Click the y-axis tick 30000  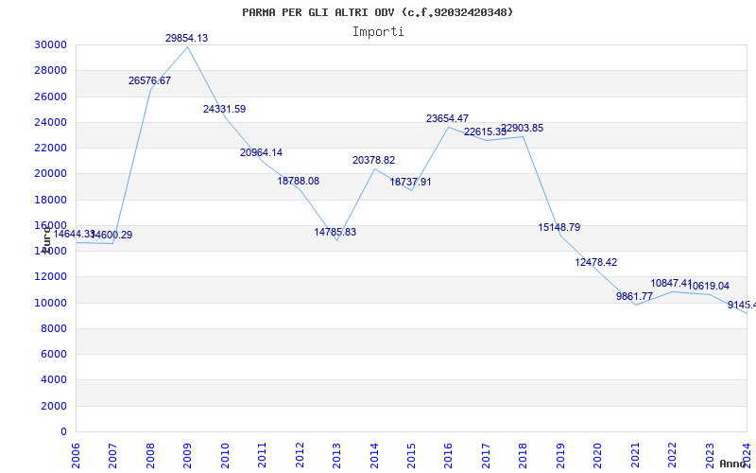pyautogui.click(x=51, y=44)
